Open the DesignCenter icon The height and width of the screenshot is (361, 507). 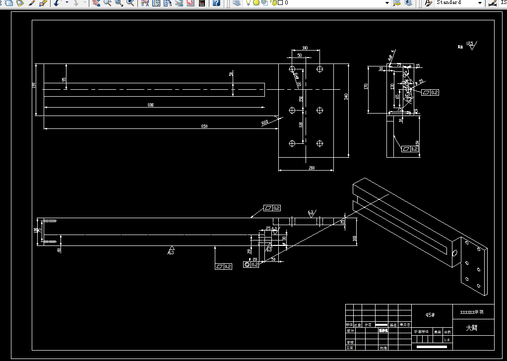tap(156, 3)
